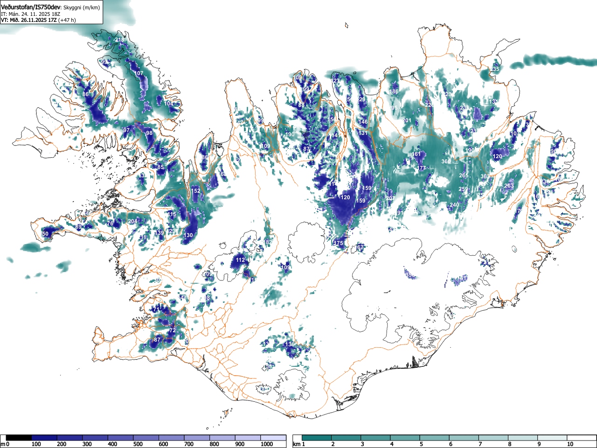Click the '186' visibility value in the north

point(395,92)
